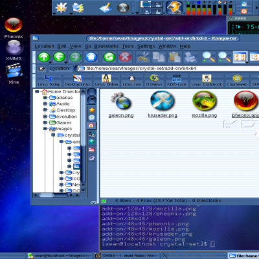Screen dimensions: 259x259
Task: Select the Icon View mode button
Action: point(240,57)
